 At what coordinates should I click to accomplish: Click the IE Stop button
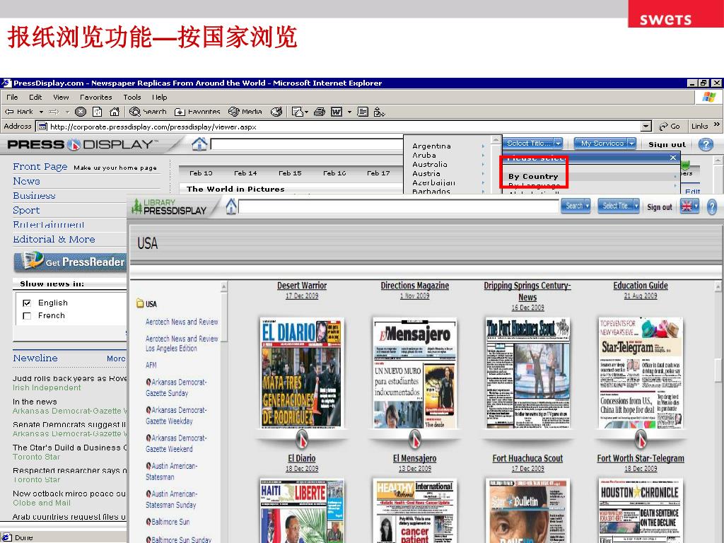pyautogui.click(x=81, y=112)
